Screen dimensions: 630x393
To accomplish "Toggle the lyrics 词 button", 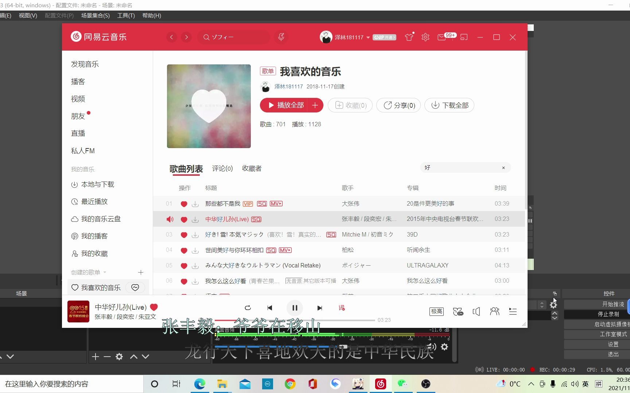I will click(x=342, y=308).
